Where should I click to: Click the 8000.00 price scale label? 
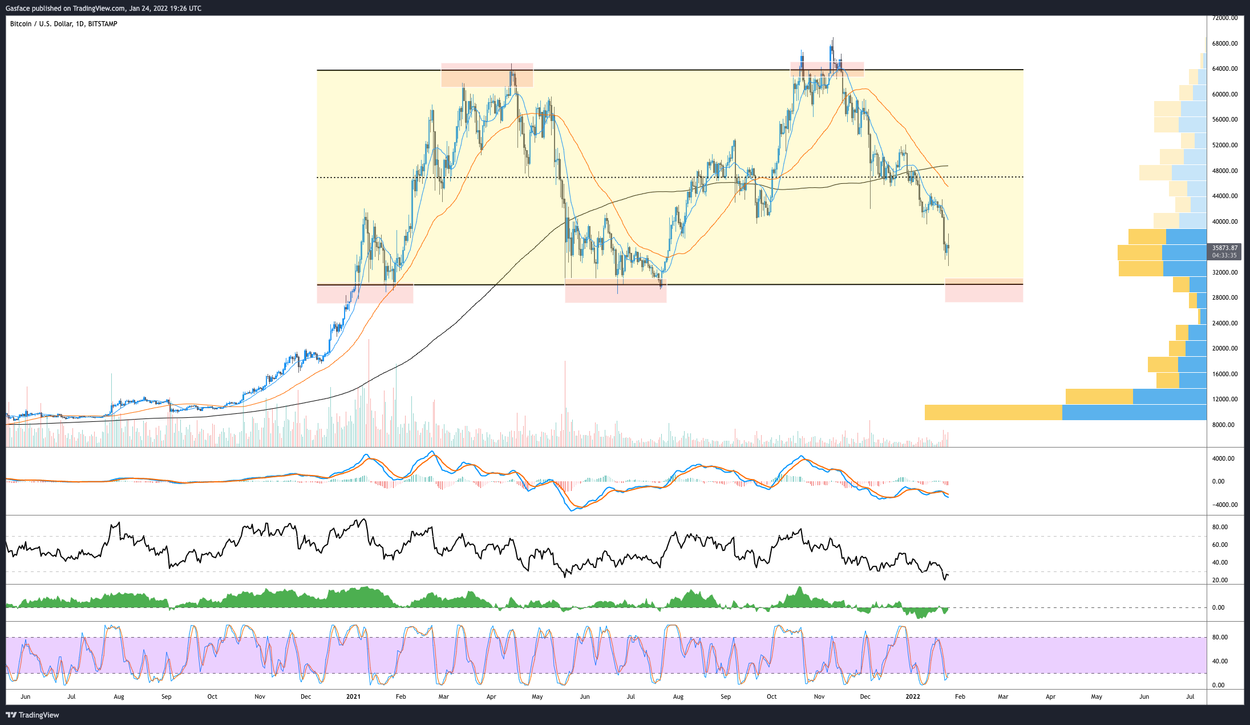[1223, 425]
